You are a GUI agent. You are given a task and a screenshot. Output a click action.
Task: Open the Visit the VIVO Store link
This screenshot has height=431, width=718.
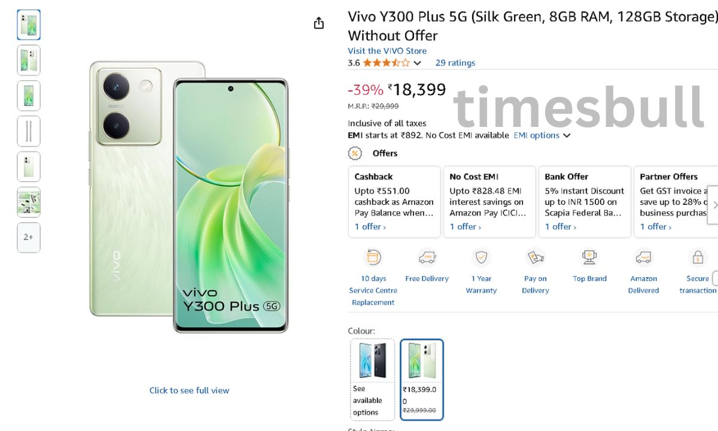[387, 51]
